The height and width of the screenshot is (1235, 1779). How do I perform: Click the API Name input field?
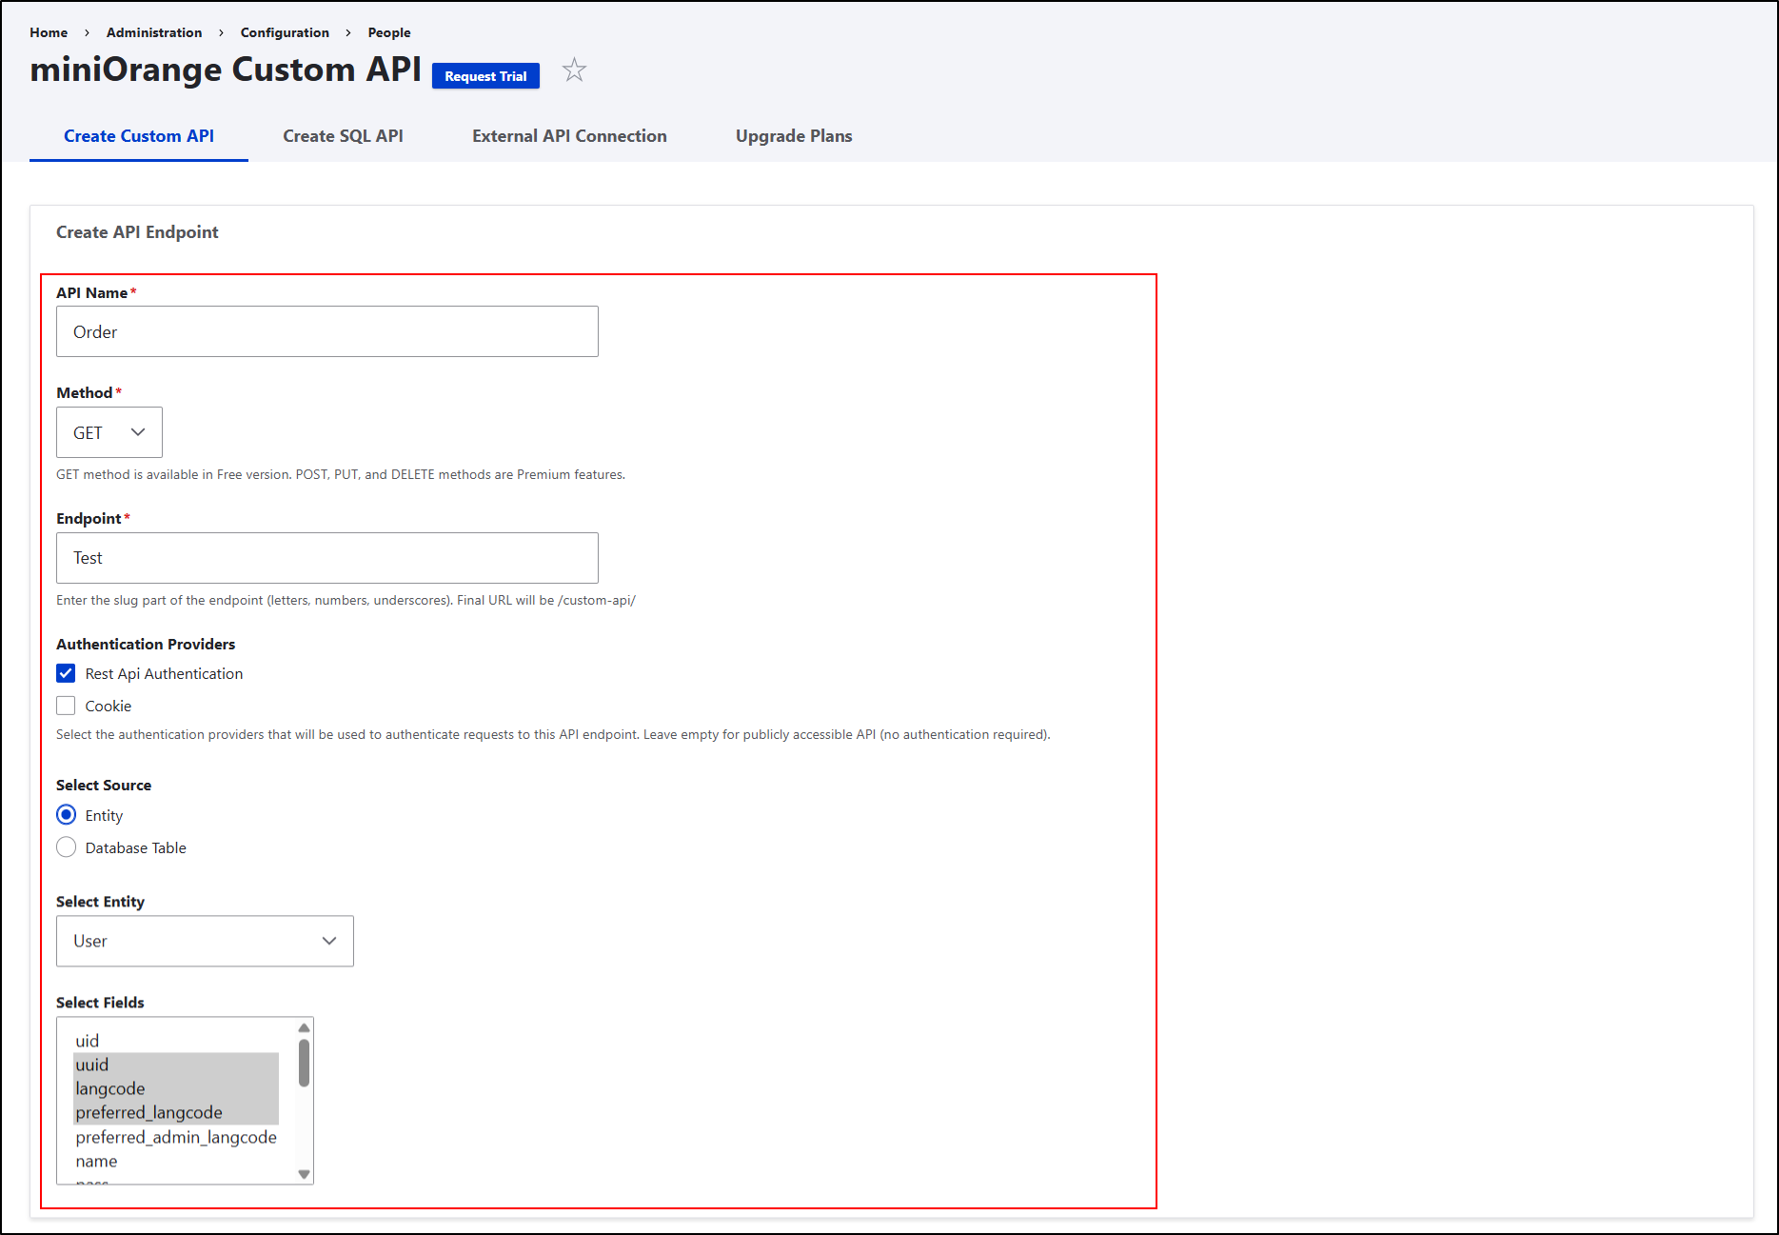click(327, 331)
